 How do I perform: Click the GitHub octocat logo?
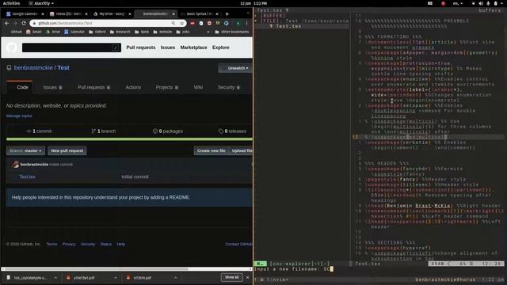pyautogui.click(x=12, y=47)
